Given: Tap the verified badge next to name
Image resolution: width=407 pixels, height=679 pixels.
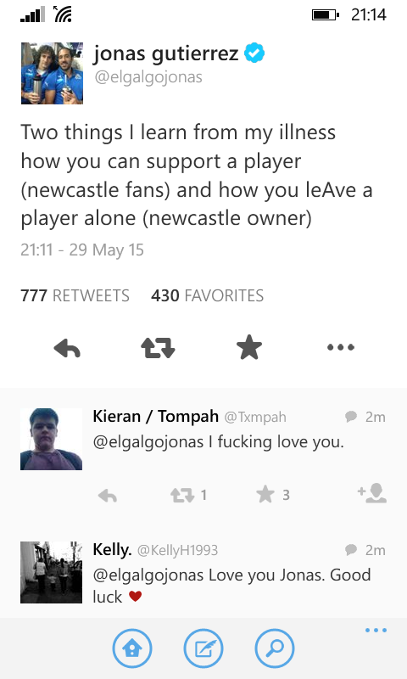Looking at the screenshot, I should 254,53.
